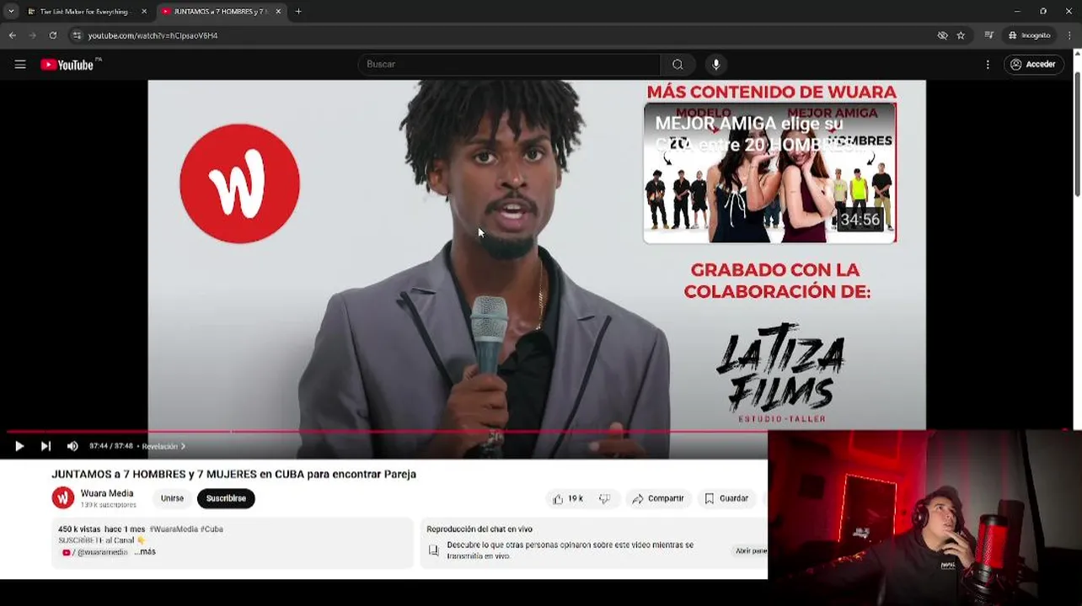Open a new browser tab
This screenshot has height=606, width=1082.
tap(298, 12)
